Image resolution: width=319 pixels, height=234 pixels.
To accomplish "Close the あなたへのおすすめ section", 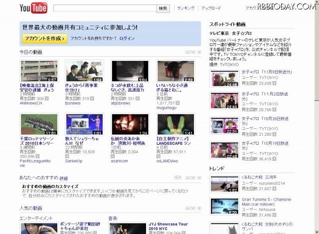I will tap(199, 178).
